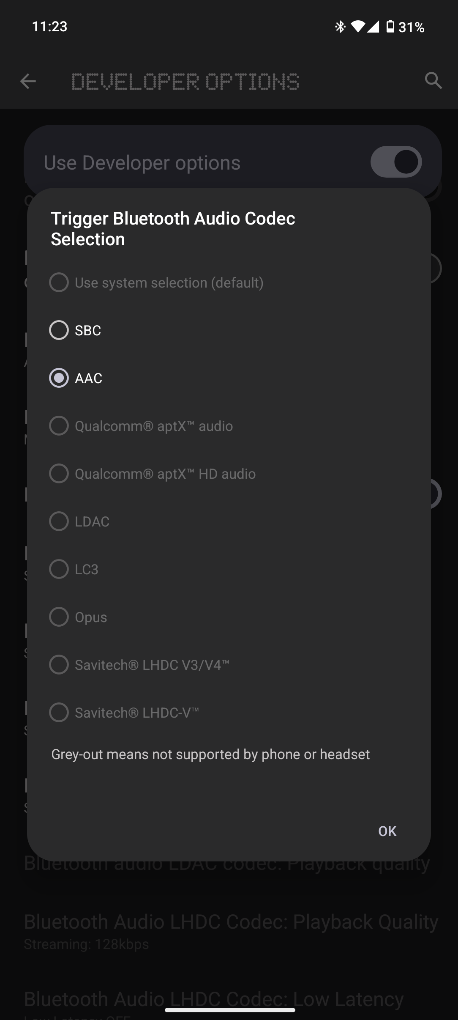Select the AAC codec radio button
This screenshot has width=458, height=1020.
(59, 378)
